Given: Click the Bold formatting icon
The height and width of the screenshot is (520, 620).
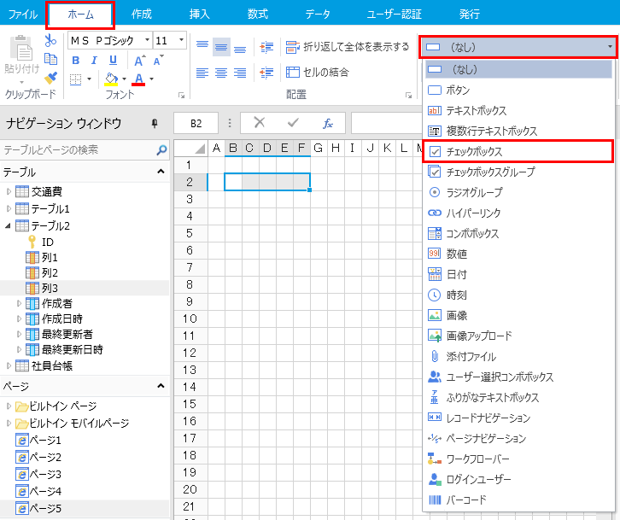Looking at the screenshot, I should 75,60.
